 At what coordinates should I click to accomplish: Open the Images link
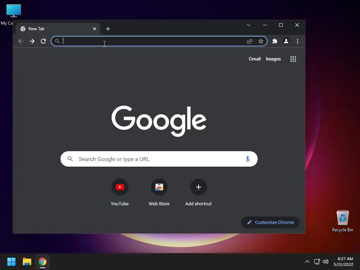coord(273,59)
